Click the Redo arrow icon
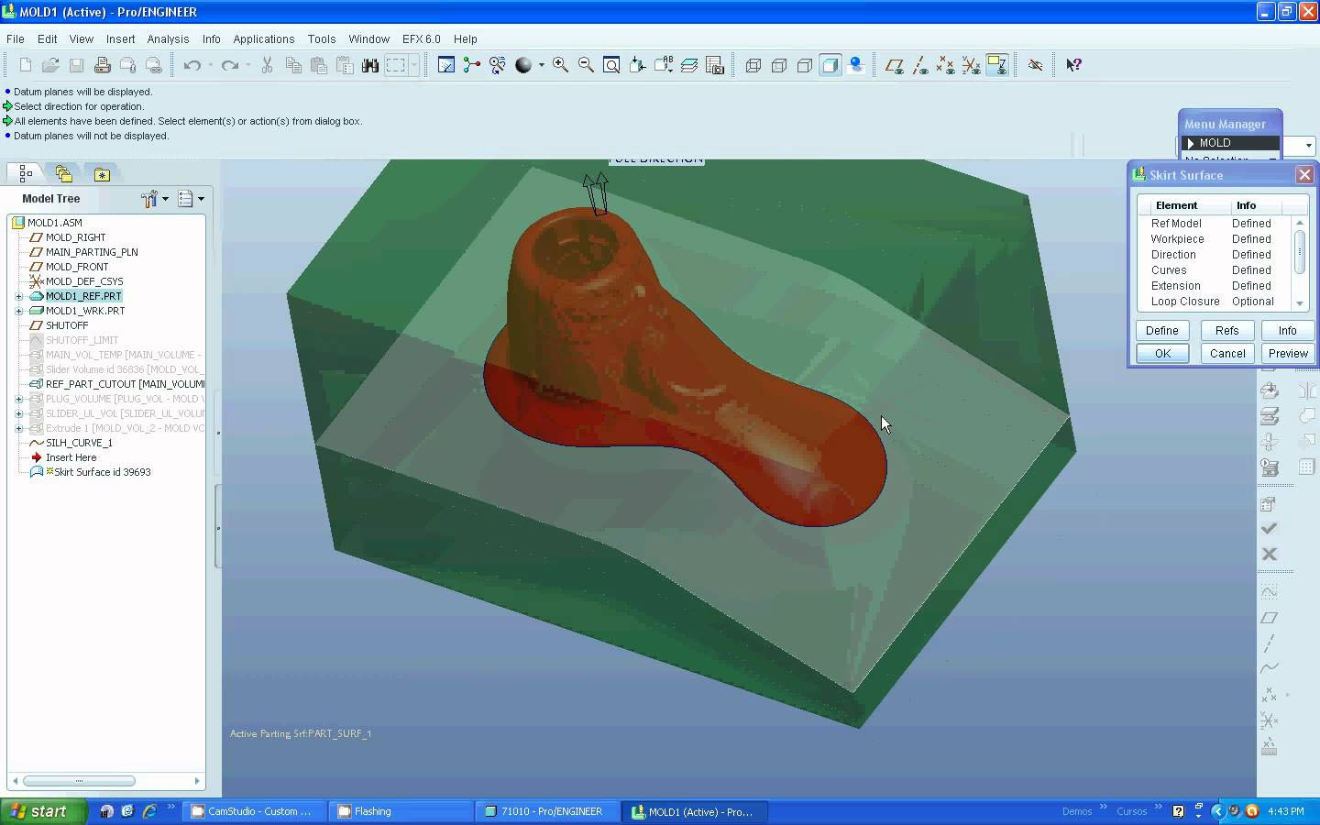This screenshot has height=825, width=1320. point(230,65)
